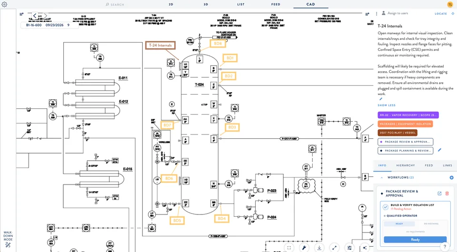Screen dimensions: 457x252
Task: Open the INFO panel tab
Action: pos(382,165)
